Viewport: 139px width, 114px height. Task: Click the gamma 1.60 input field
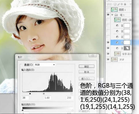click(x=47, y=98)
